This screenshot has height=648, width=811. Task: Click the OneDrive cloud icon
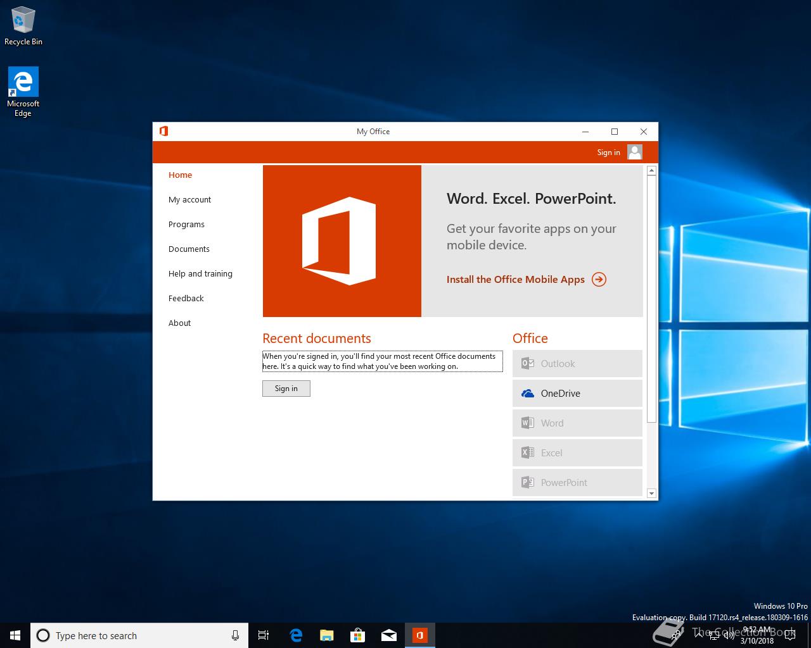(x=527, y=394)
